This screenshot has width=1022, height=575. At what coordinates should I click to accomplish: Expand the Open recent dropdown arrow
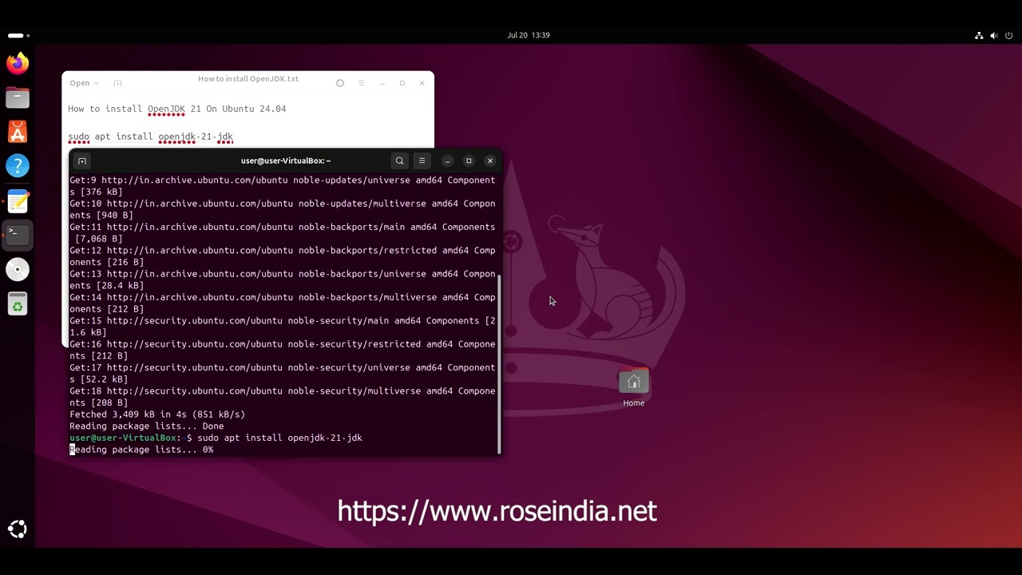(x=96, y=83)
